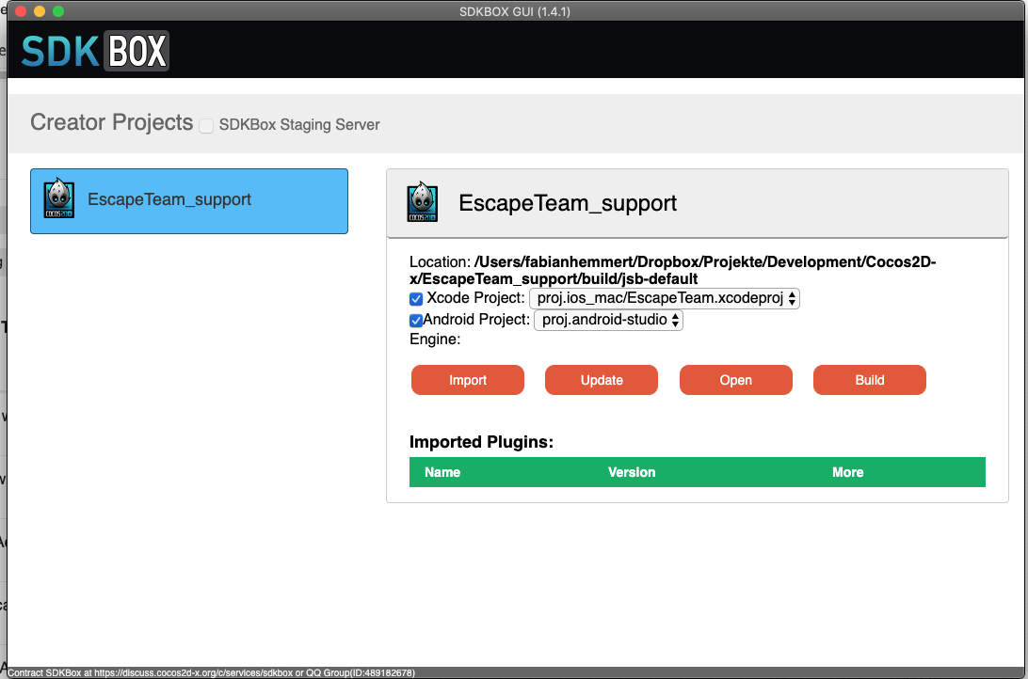Screen dimensions: 1028x679
Task: Open the Xcode Project dropdown
Action: point(665,298)
